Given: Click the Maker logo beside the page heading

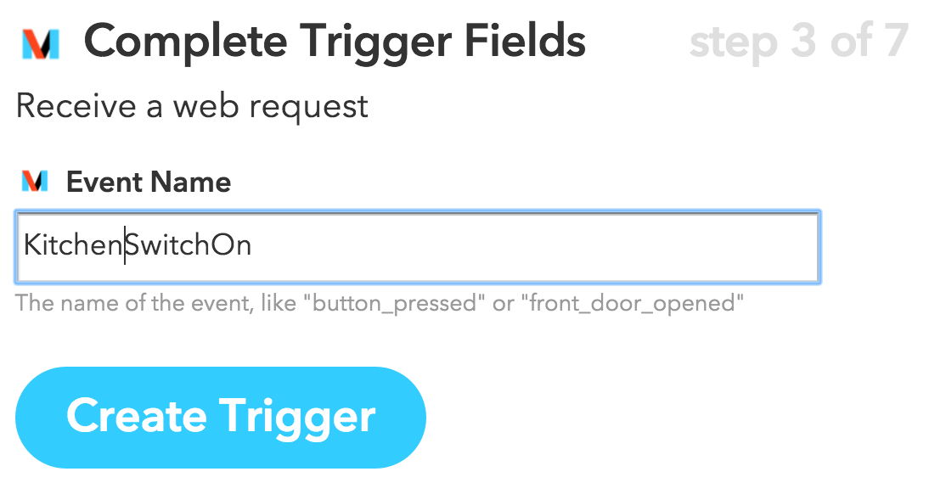Looking at the screenshot, I should click(x=41, y=42).
